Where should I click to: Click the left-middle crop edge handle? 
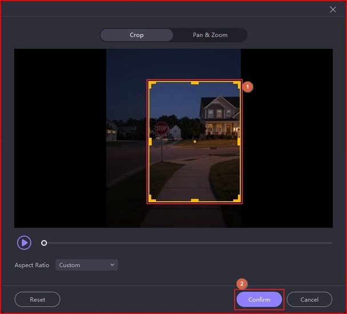click(150, 142)
